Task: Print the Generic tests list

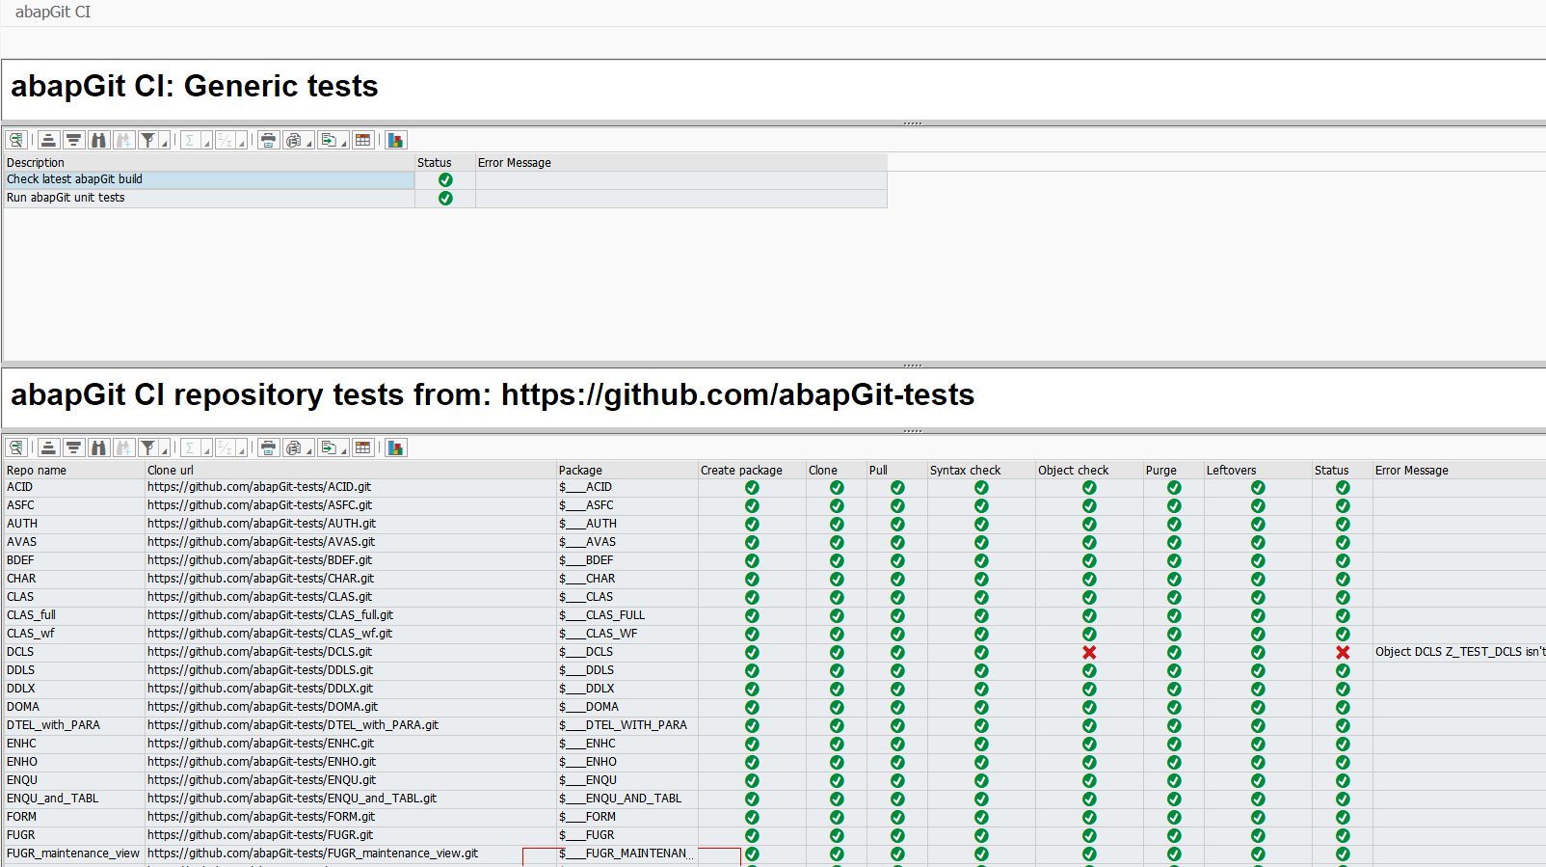Action: pyautogui.click(x=268, y=141)
